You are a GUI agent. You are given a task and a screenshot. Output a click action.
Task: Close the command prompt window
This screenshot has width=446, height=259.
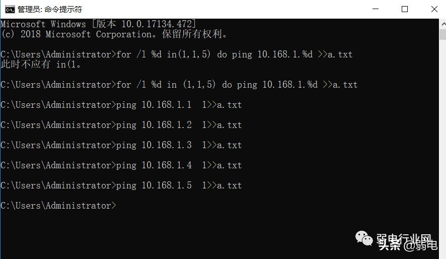coord(434,9)
